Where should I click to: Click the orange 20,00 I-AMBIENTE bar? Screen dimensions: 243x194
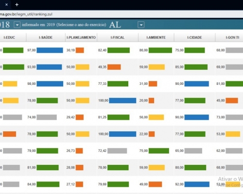click(151, 100)
